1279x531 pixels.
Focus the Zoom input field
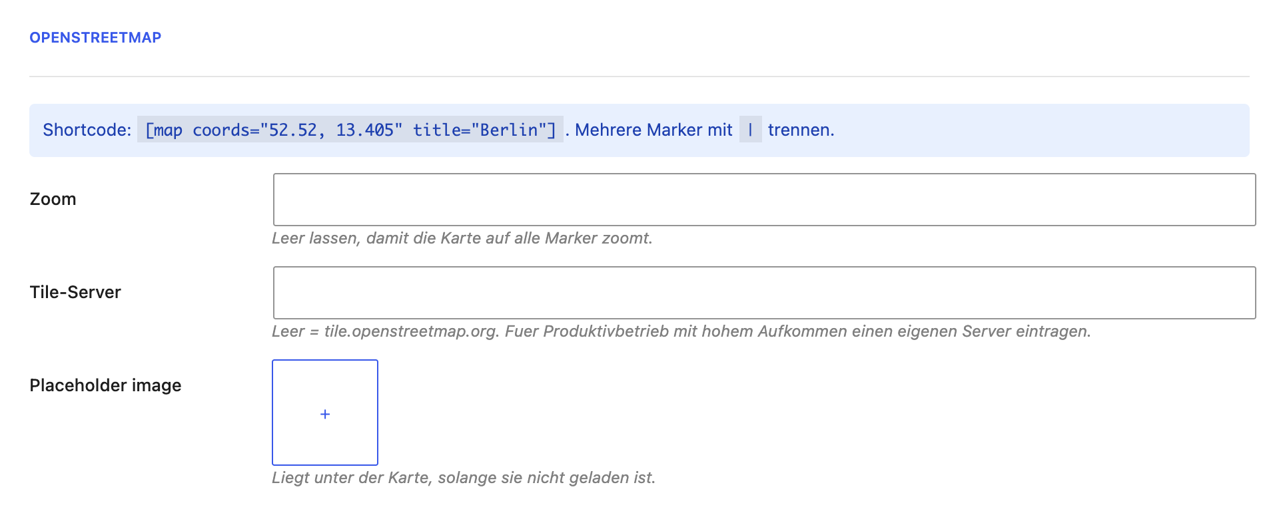[764, 200]
